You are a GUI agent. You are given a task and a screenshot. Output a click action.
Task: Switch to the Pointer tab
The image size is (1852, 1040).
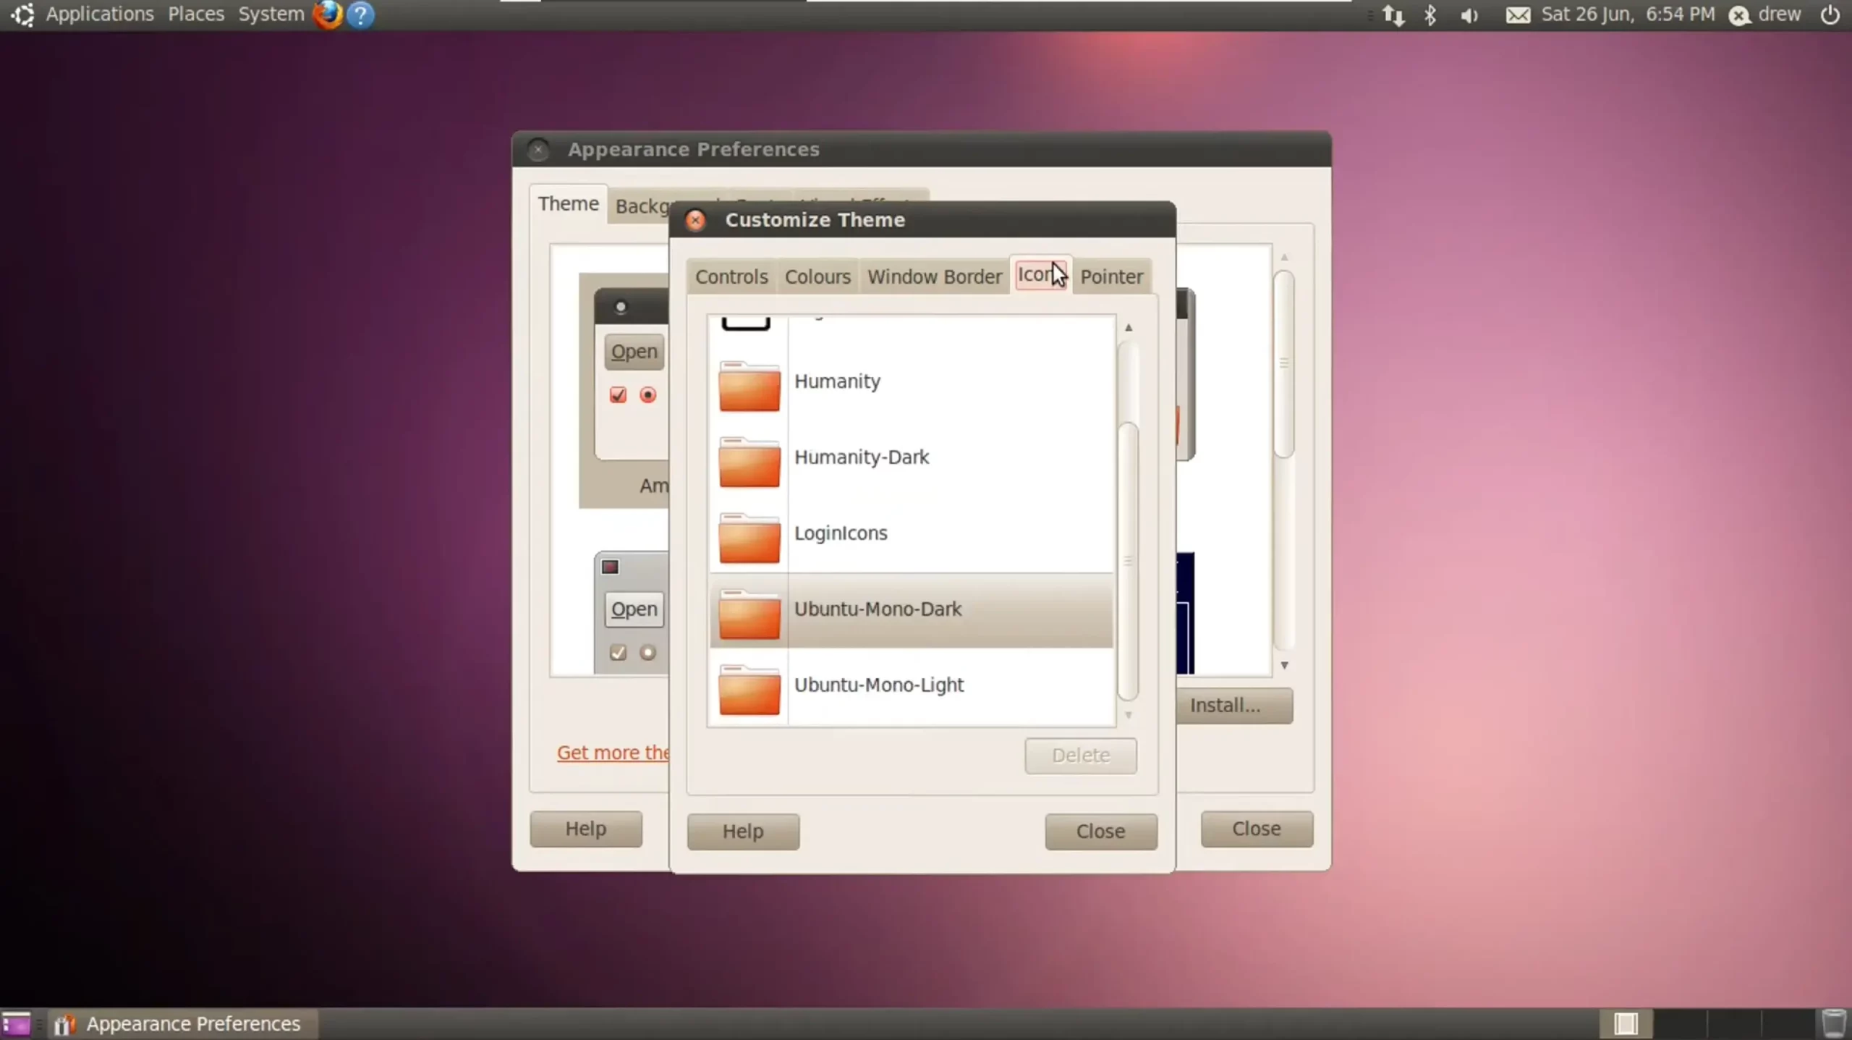pyautogui.click(x=1111, y=276)
